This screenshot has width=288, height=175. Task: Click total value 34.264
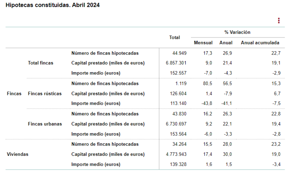click(x=179, y=144)
